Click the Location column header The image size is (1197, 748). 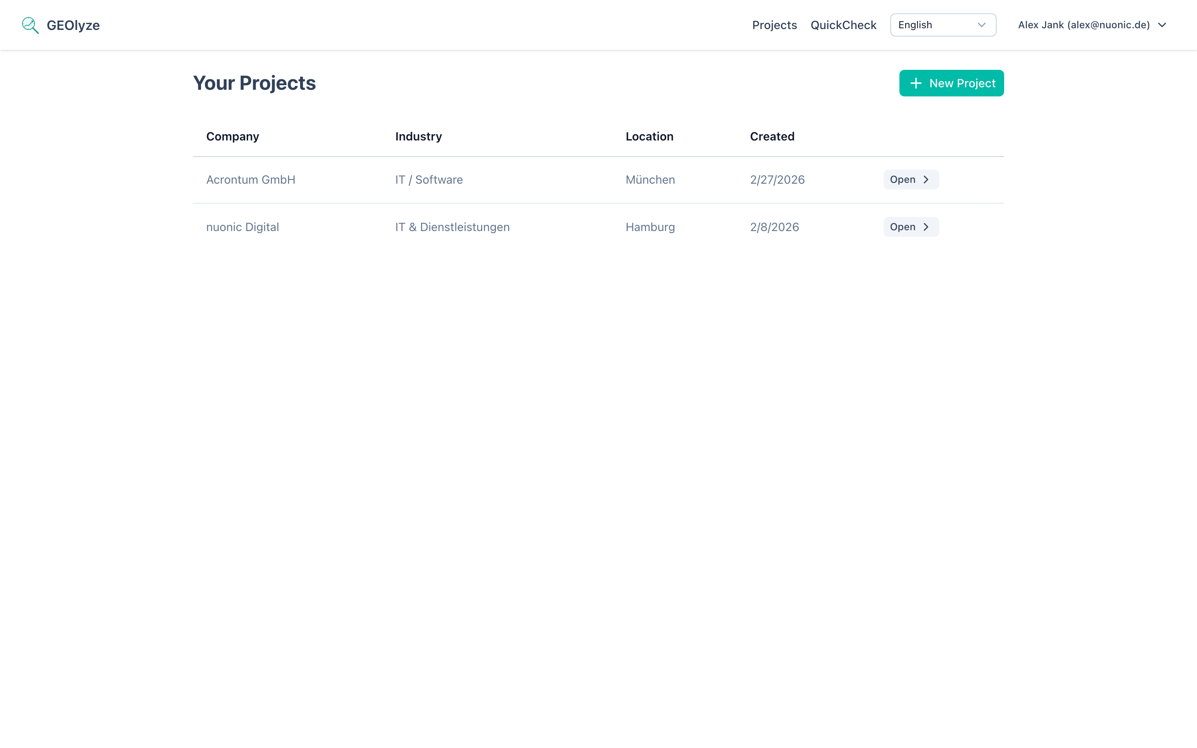649,137
